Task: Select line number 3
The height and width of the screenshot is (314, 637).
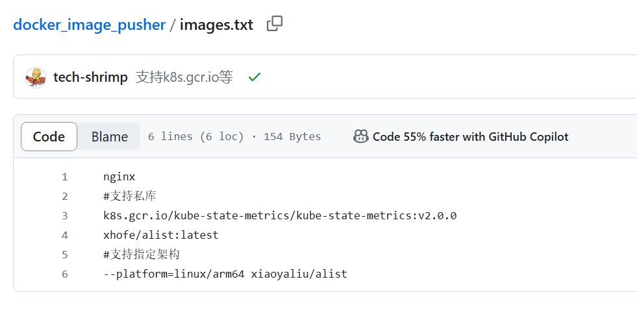Action: [64, 216]
